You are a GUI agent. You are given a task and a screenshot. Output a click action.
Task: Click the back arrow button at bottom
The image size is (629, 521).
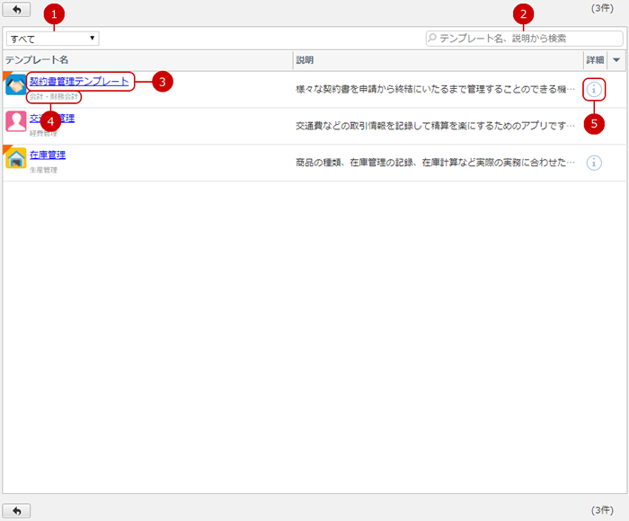(x=16, y=510)
